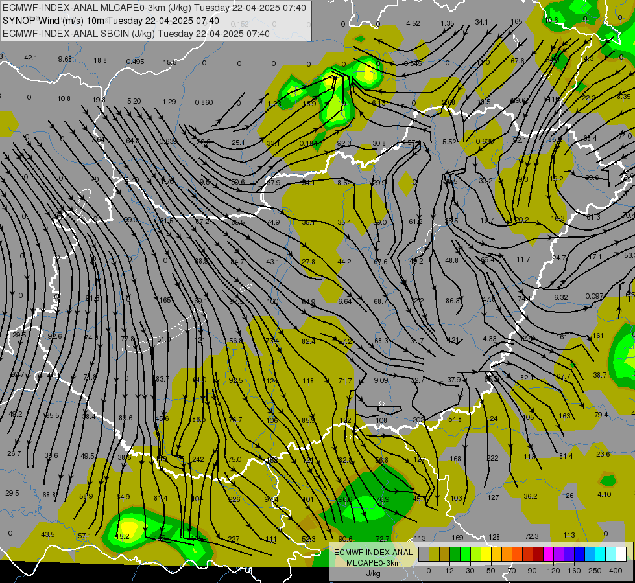Click the map value 242
635x583 pixels.
[x=198, y=459]
